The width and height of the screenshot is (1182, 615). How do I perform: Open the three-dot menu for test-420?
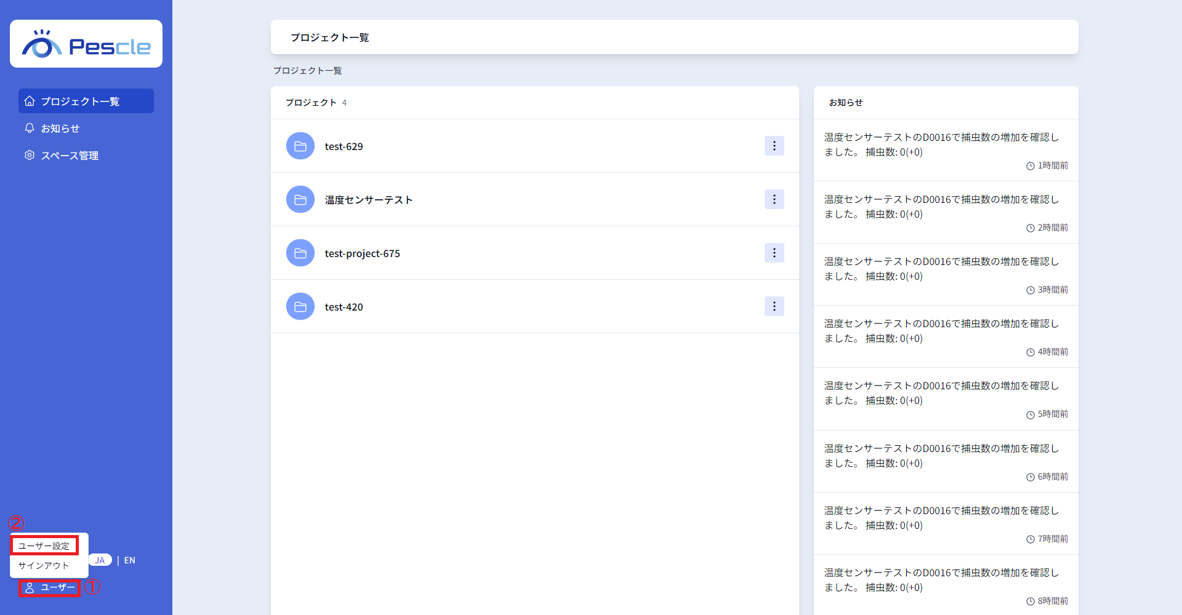click(x=774, y=306)
